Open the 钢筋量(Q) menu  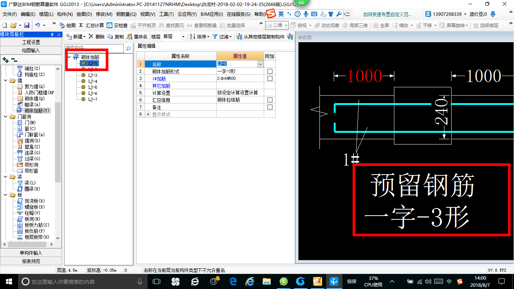126,14
